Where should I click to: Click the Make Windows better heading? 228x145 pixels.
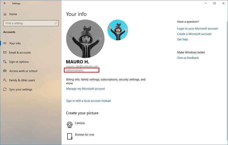click(x=191, y=53)
